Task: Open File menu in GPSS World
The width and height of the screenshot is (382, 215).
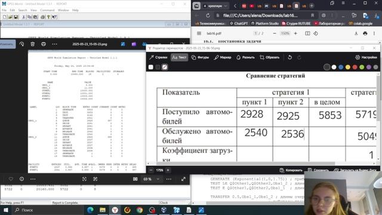Action: (x=4, y=10)
